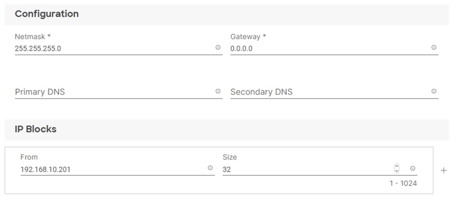The width and height of the screenshot is (467, 209).
Task: Click the 1 - 1024 range hint text
Action: 403,183
